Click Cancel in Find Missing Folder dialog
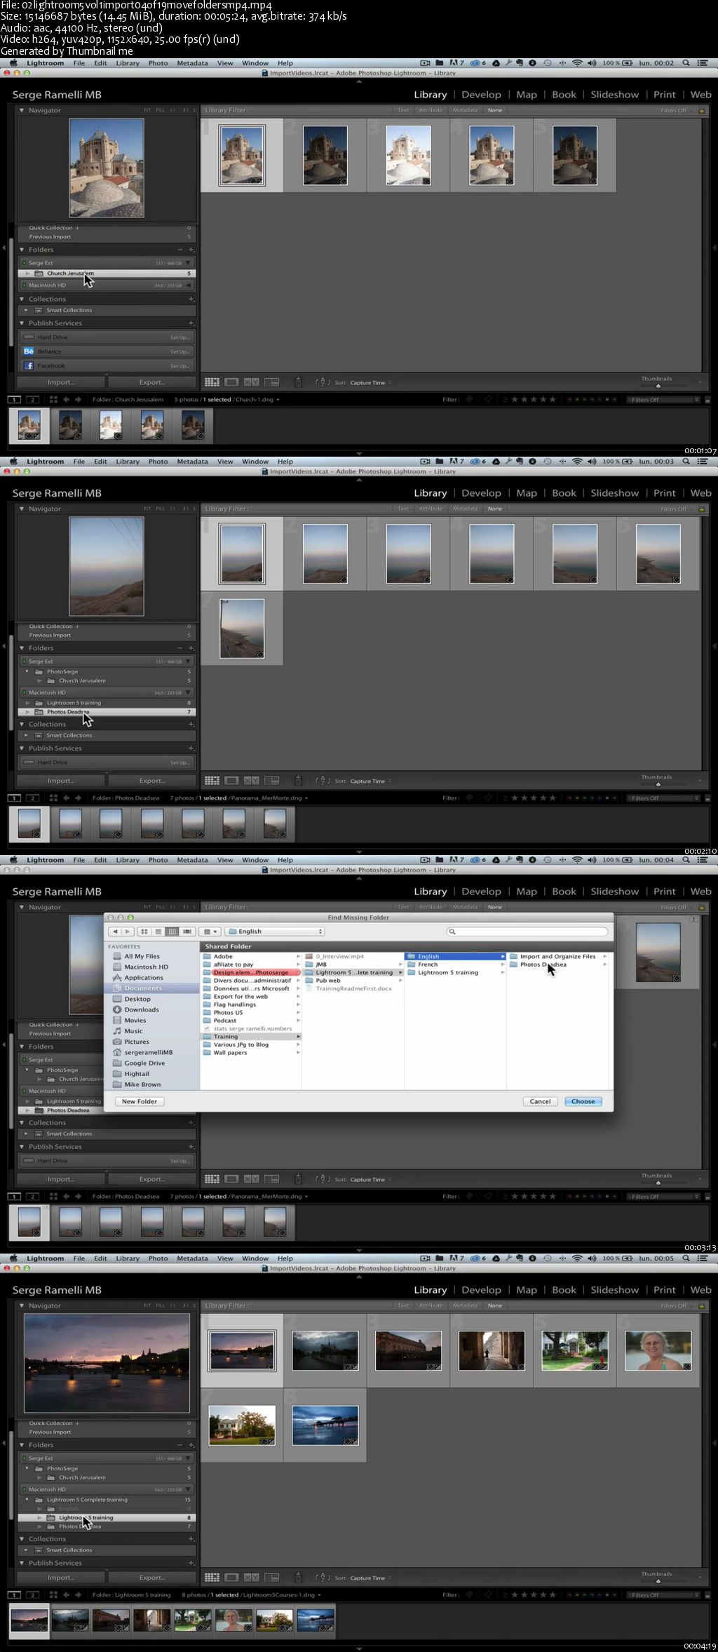The height and width of the screenshot is (1652, 718). point(540,1101)
